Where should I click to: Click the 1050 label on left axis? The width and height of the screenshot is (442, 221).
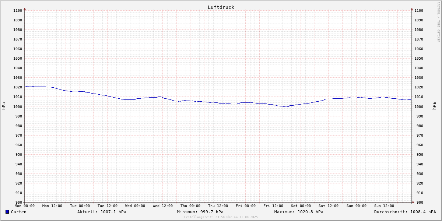click(x=18, y=58)
